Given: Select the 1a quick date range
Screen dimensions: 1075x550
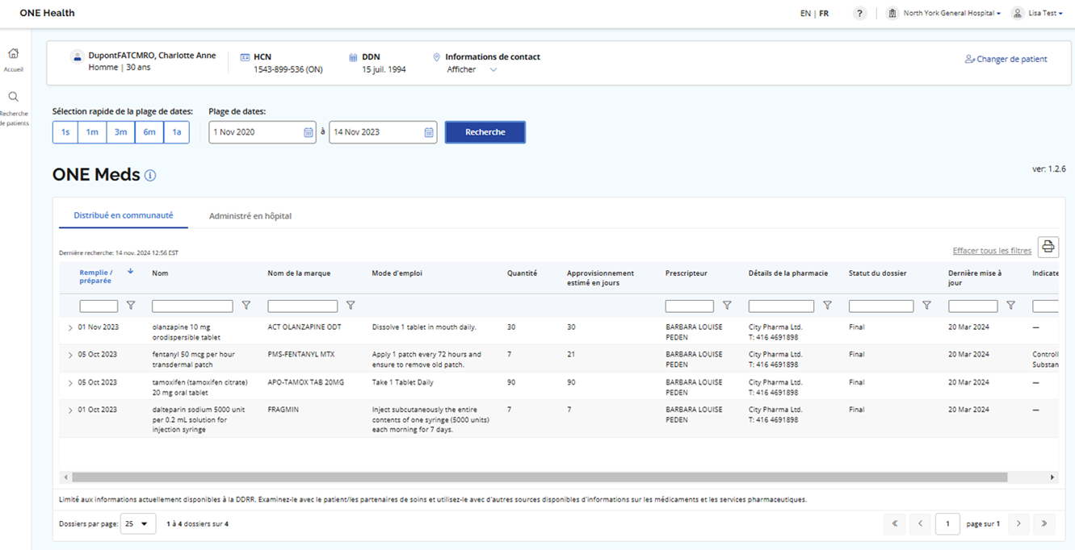Looking at the screenshot, I should (x=177, y=132).
